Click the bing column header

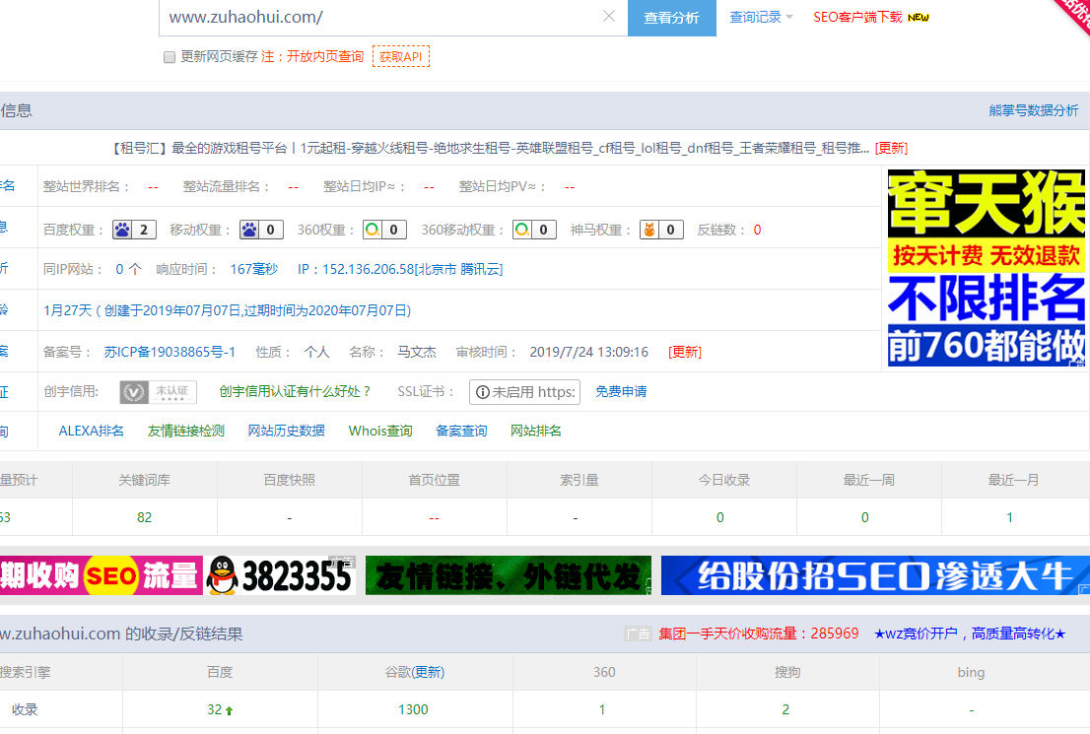tap(971, 672)
